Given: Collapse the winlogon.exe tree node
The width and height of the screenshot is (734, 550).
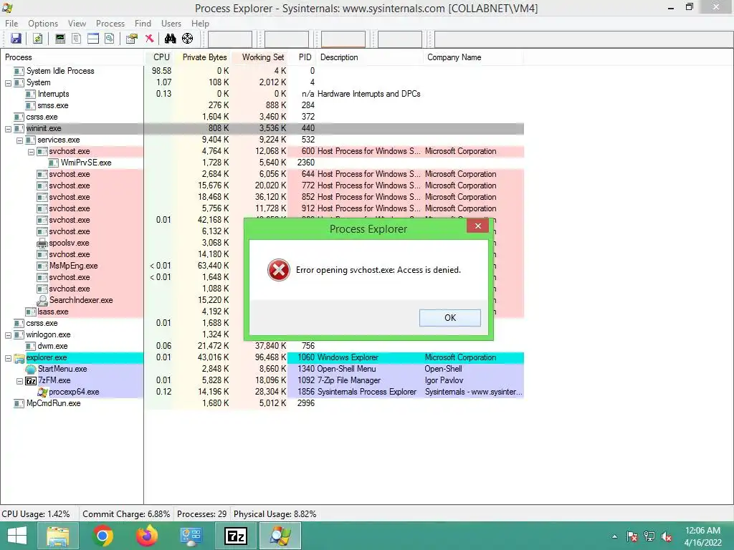Looking at the screenshot, I should click(8, 335).
